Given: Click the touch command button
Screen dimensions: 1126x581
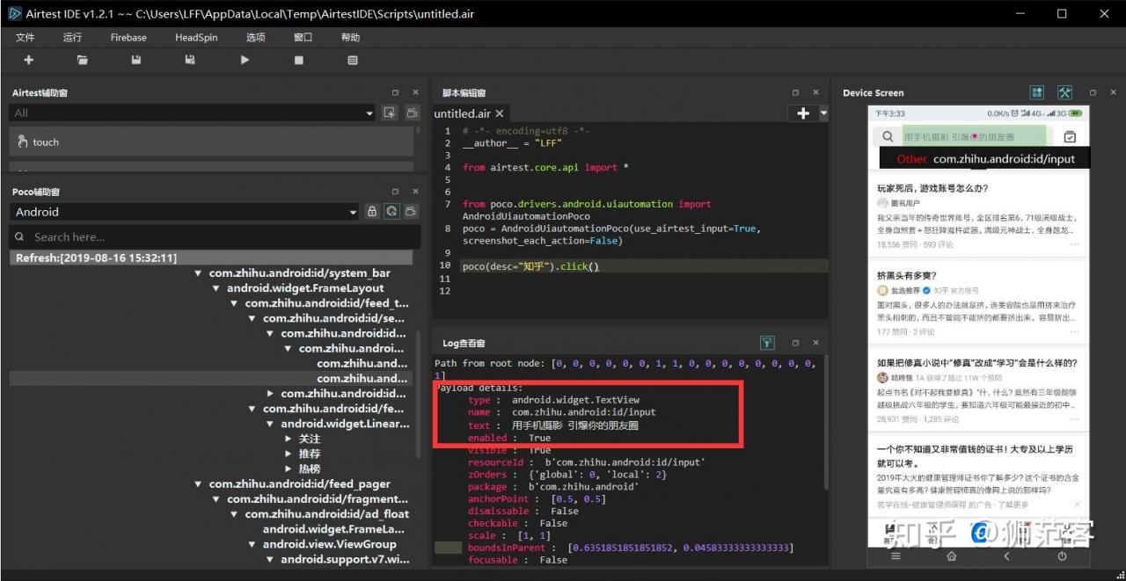Looking at the screenshot, I should (x=211, y=142).
